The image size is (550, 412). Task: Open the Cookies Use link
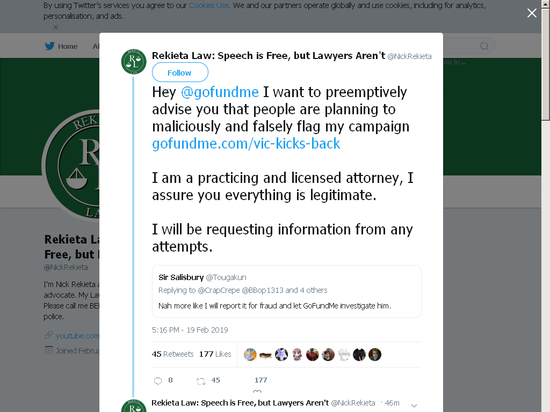[x=209, y=5]
